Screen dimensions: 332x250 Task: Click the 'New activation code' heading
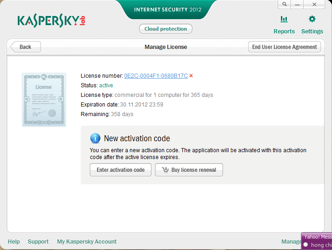tap(137, 138)
